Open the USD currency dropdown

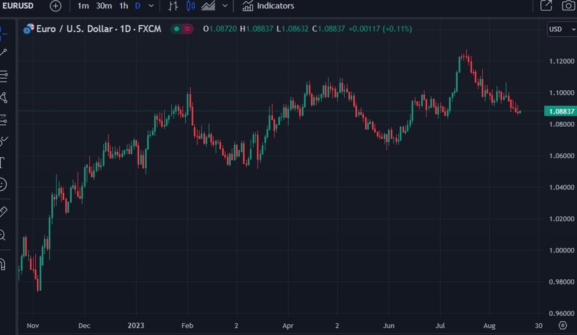[x=562, y=29]
